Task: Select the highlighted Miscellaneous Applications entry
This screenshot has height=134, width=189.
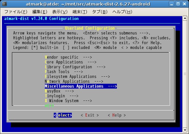Action: [81, 86]
